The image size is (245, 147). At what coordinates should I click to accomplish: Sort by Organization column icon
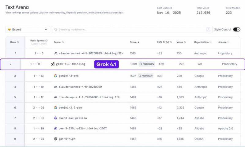(x=211, y=42)
